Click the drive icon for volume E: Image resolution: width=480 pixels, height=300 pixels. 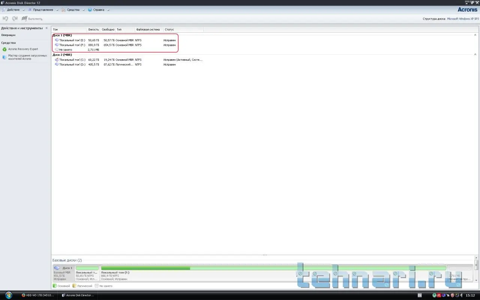point(57,40)
